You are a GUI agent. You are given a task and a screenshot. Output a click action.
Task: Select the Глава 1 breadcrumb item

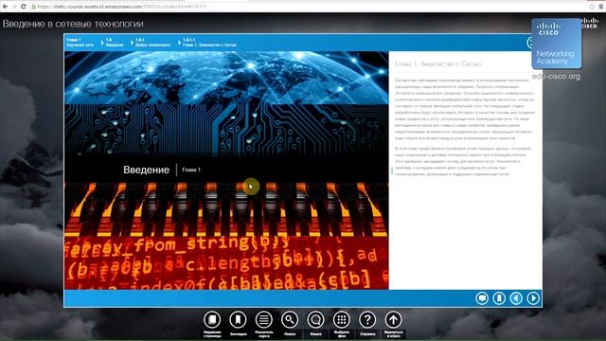[x=80, y=42]
